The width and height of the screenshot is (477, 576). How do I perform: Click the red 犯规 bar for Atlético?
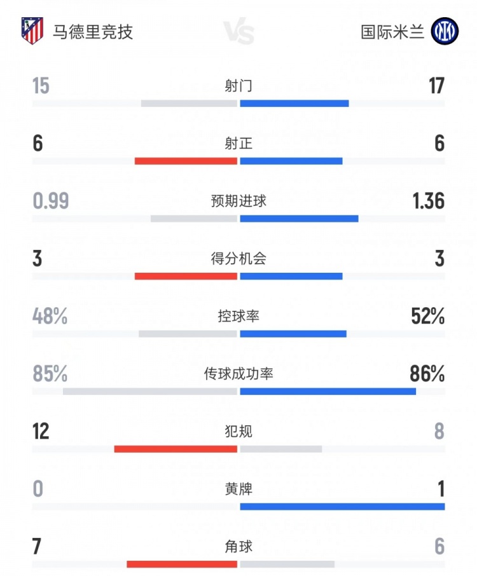(176, 449)
